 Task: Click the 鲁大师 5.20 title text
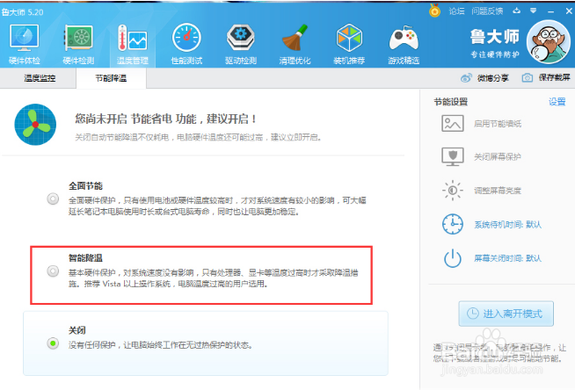[22, 12]
